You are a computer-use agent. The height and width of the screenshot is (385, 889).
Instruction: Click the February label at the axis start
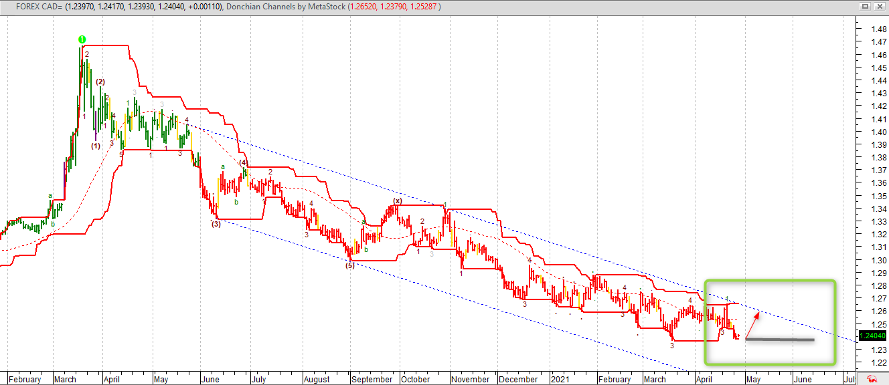pos(23,379)
